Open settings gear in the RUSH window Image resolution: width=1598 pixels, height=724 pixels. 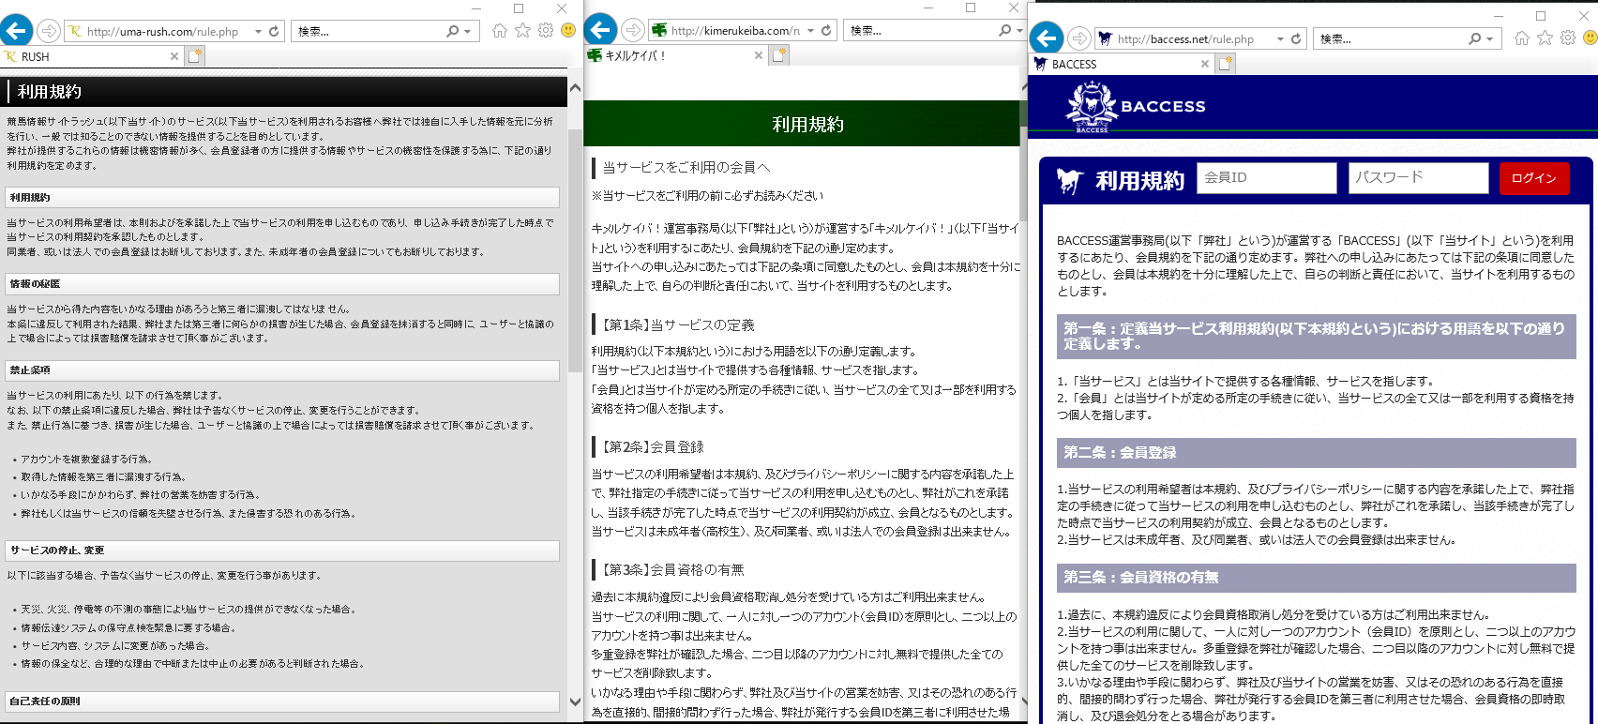tap(546, 30)
